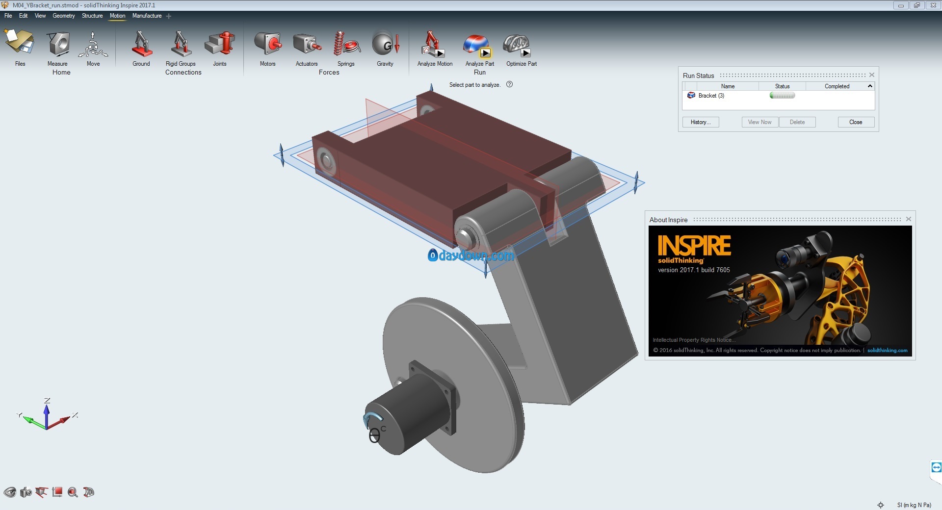Click the fit-to-view magnifier icon
The image size is (942, 510).
(x=73, y=492)
